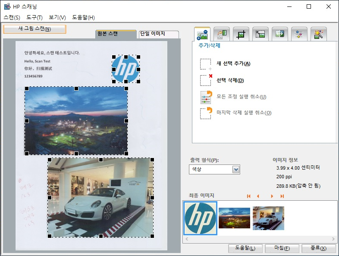The image size is (339, 256).
Task: Click the 289.8 KB(압축 안 됨) text
Action: point(298,186)
